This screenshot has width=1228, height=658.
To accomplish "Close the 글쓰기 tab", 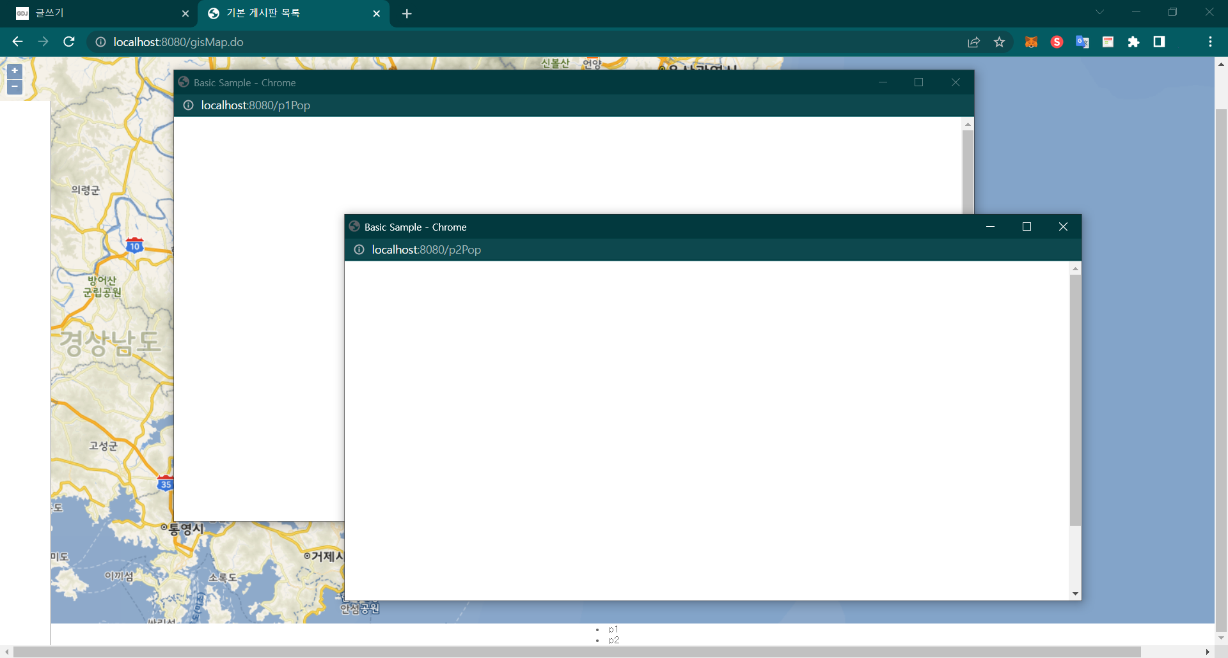I will (x=185, y=13).
